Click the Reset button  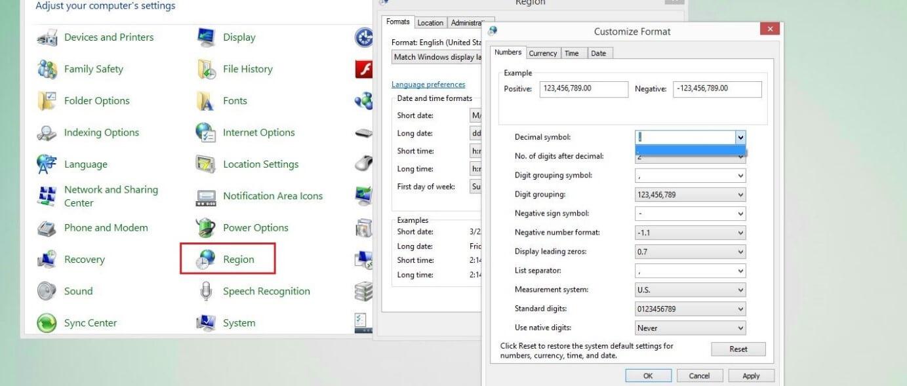[x=738, y=349]
